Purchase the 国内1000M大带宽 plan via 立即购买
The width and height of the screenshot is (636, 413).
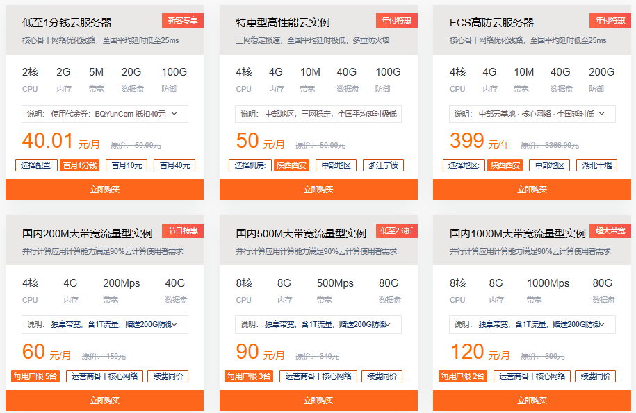pos(532,401)
